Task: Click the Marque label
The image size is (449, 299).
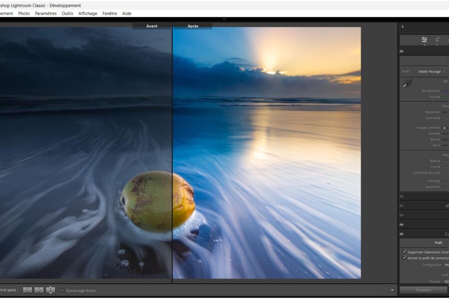Action: point(435,282)
